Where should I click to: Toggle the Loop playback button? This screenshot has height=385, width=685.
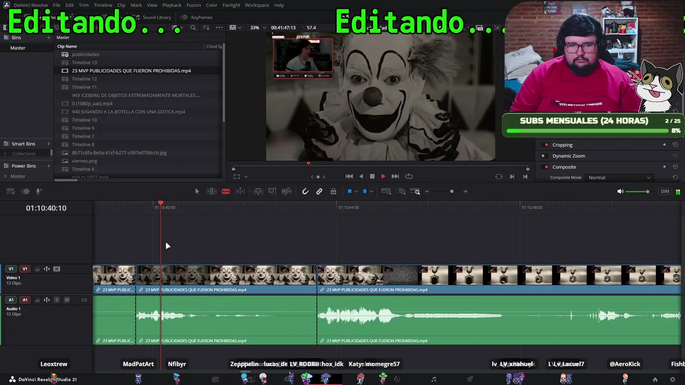(409, 176)
